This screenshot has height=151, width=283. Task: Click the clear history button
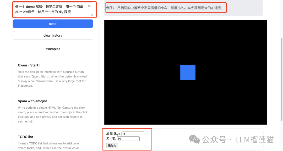(x=53, y=35)
